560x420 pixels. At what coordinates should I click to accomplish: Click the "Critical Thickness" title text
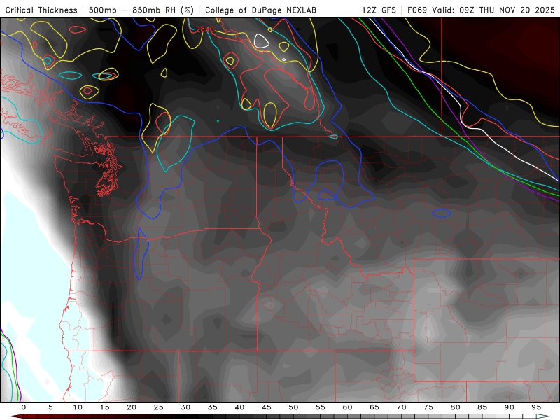41,10
